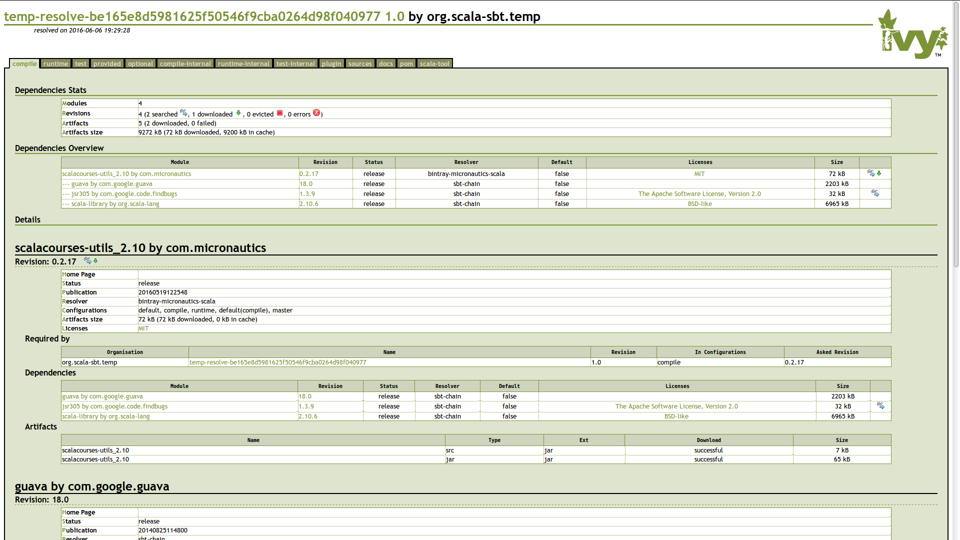Open guava link in Dependencies table
960x540 pixels.
pos(102,396)
